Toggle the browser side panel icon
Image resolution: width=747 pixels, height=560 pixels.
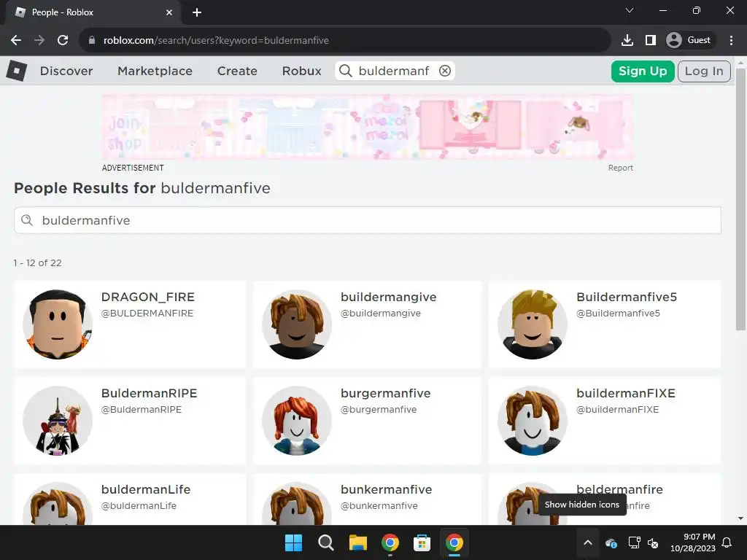click(x=651, y=41)
